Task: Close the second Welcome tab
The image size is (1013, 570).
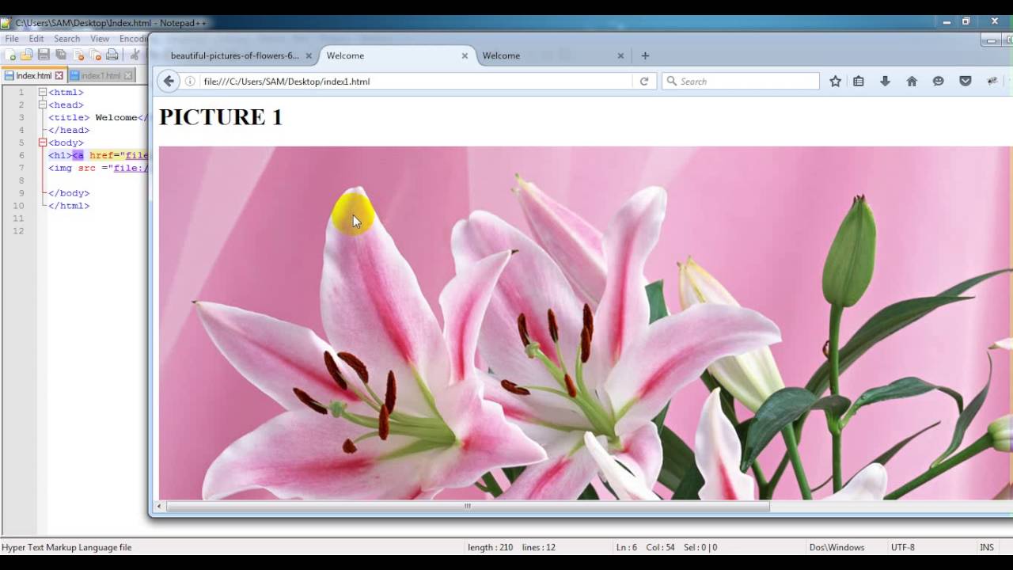Action: pos(620,56)
